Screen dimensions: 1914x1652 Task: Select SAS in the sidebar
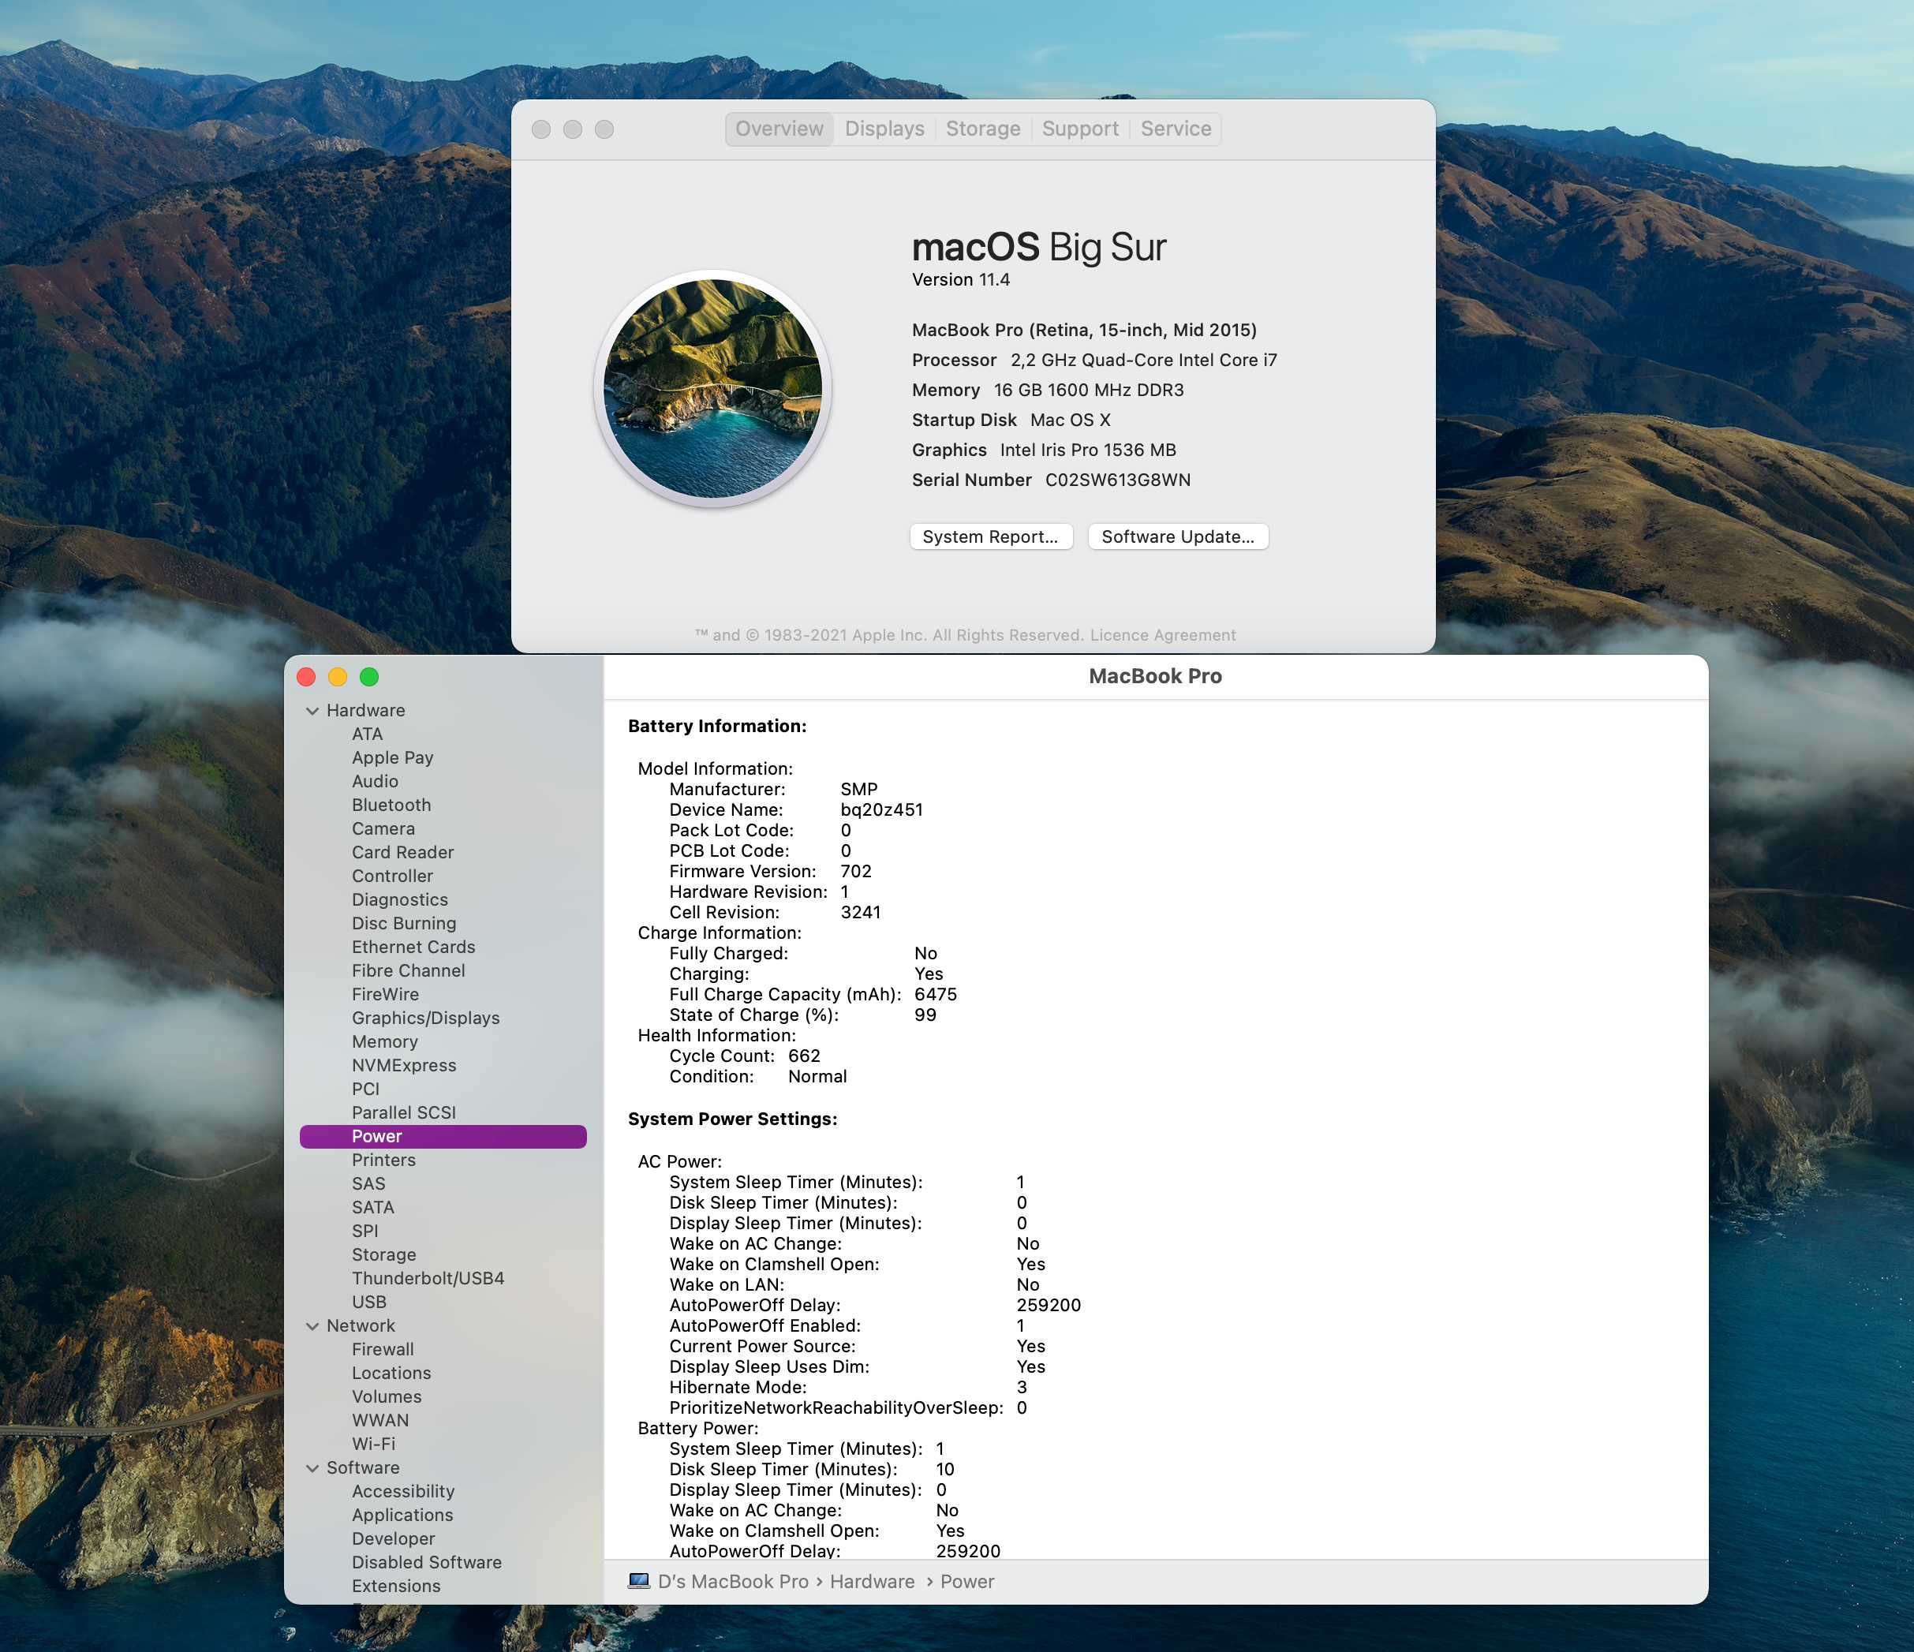tap(368, 1184)
